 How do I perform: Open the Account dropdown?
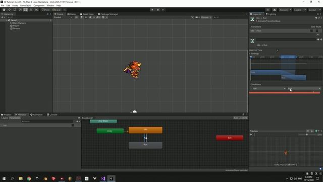point(285,10)
